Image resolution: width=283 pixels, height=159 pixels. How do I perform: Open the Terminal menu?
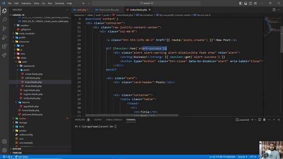point(60,3)
